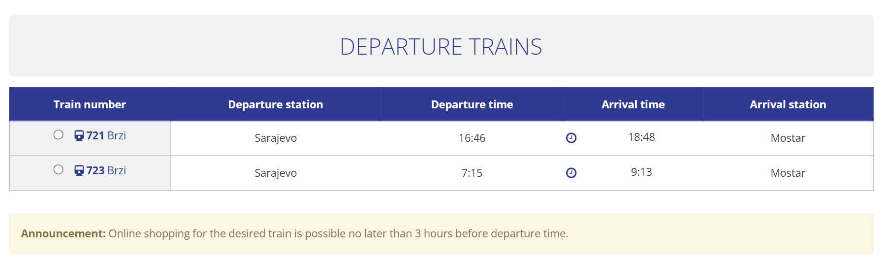
Task: Click the 18:48 arrival time
Action: pyautogui.click(x=641, y=137)
